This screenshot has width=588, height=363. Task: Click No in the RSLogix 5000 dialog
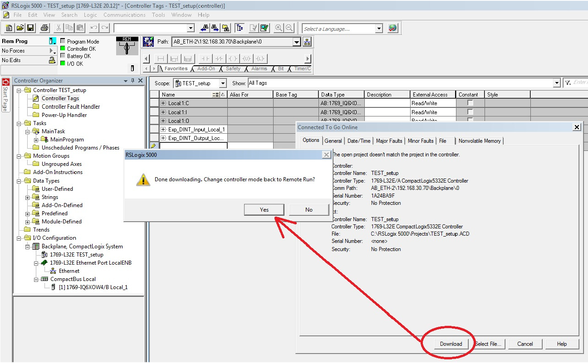point(309,210)
